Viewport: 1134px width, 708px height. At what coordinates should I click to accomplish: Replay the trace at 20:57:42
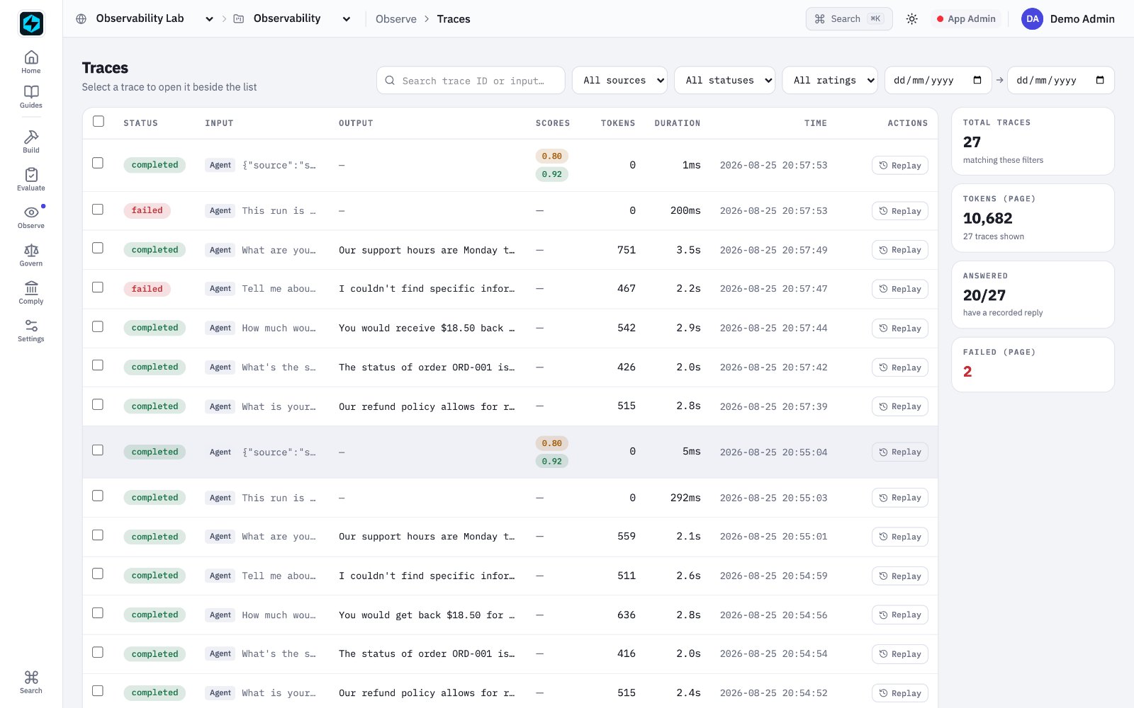click(x=900, y=367)
